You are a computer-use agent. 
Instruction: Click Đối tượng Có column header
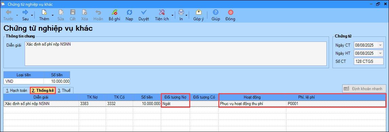(204, 97)
